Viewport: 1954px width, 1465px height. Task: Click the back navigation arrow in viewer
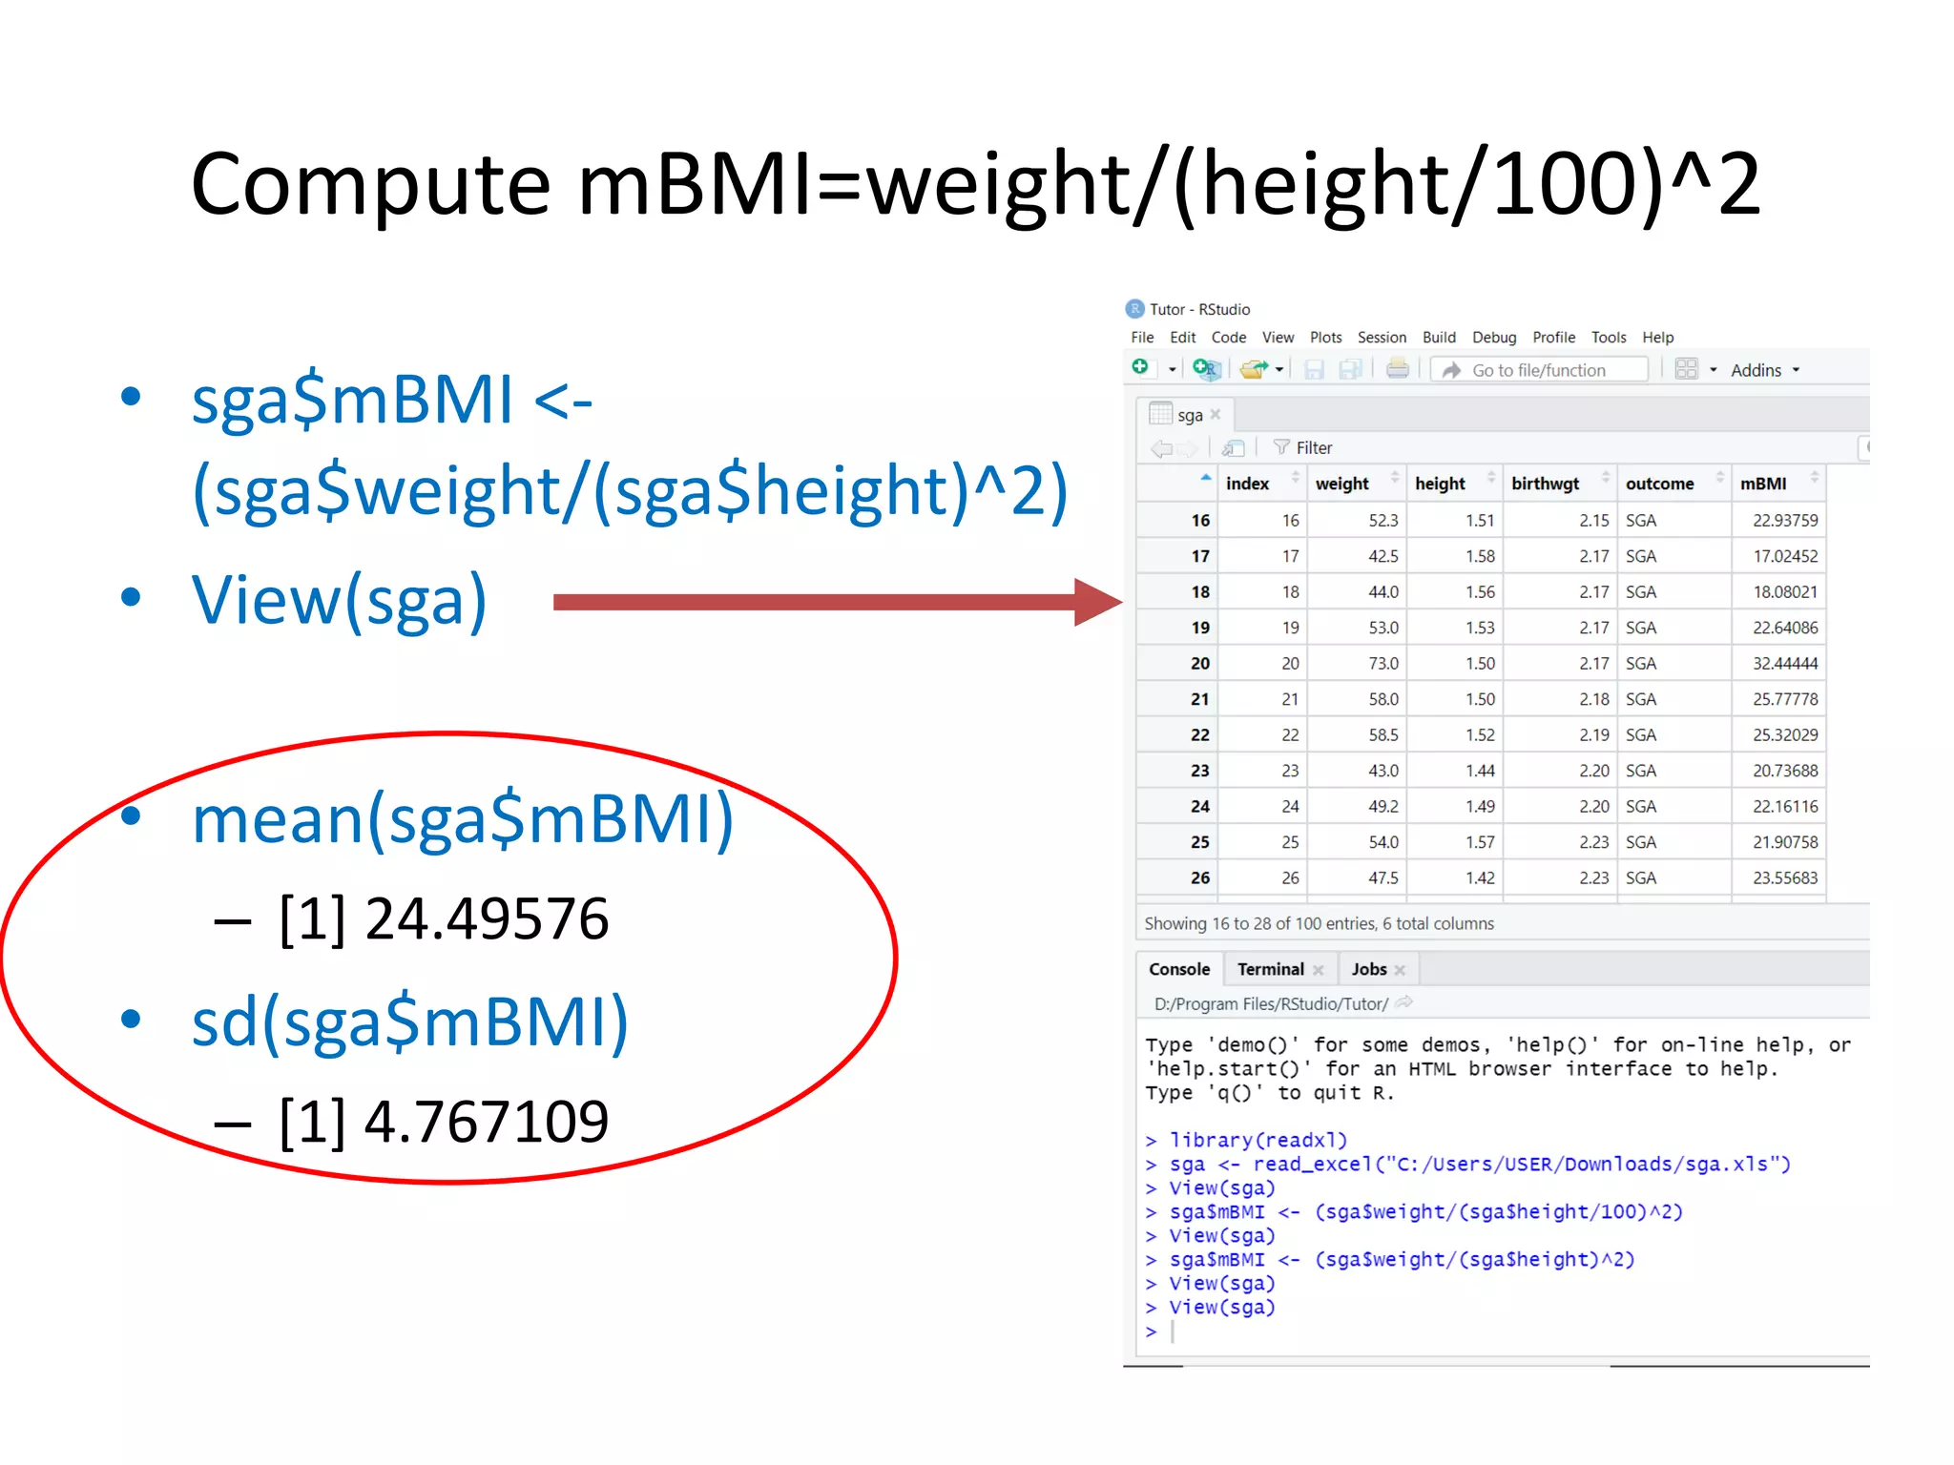(x=1161, y=448)
